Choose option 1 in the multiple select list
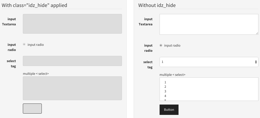 [165, 82]
